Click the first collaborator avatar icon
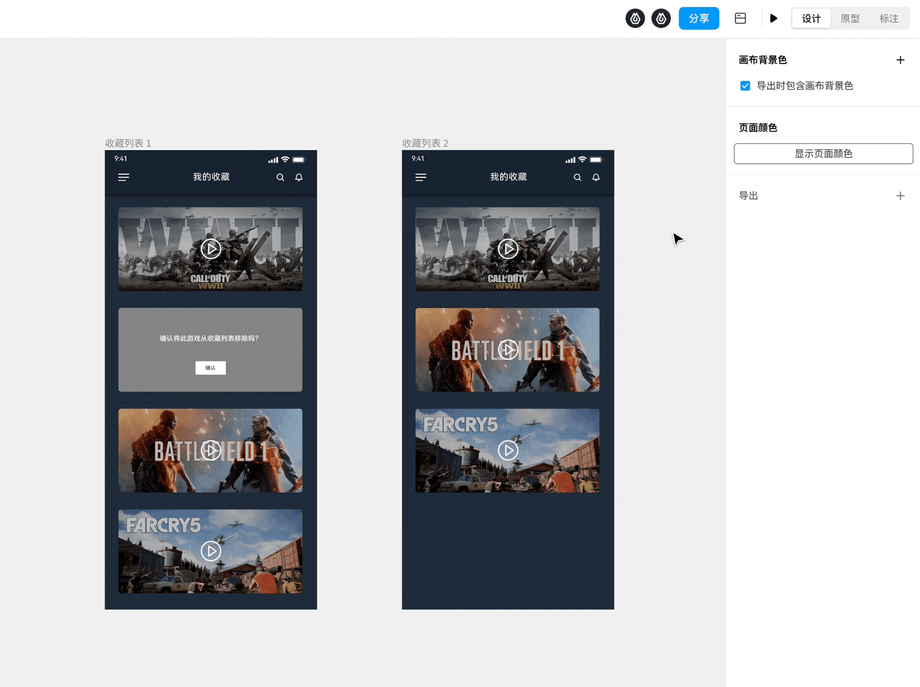920x687 pixels. point(635,19)
